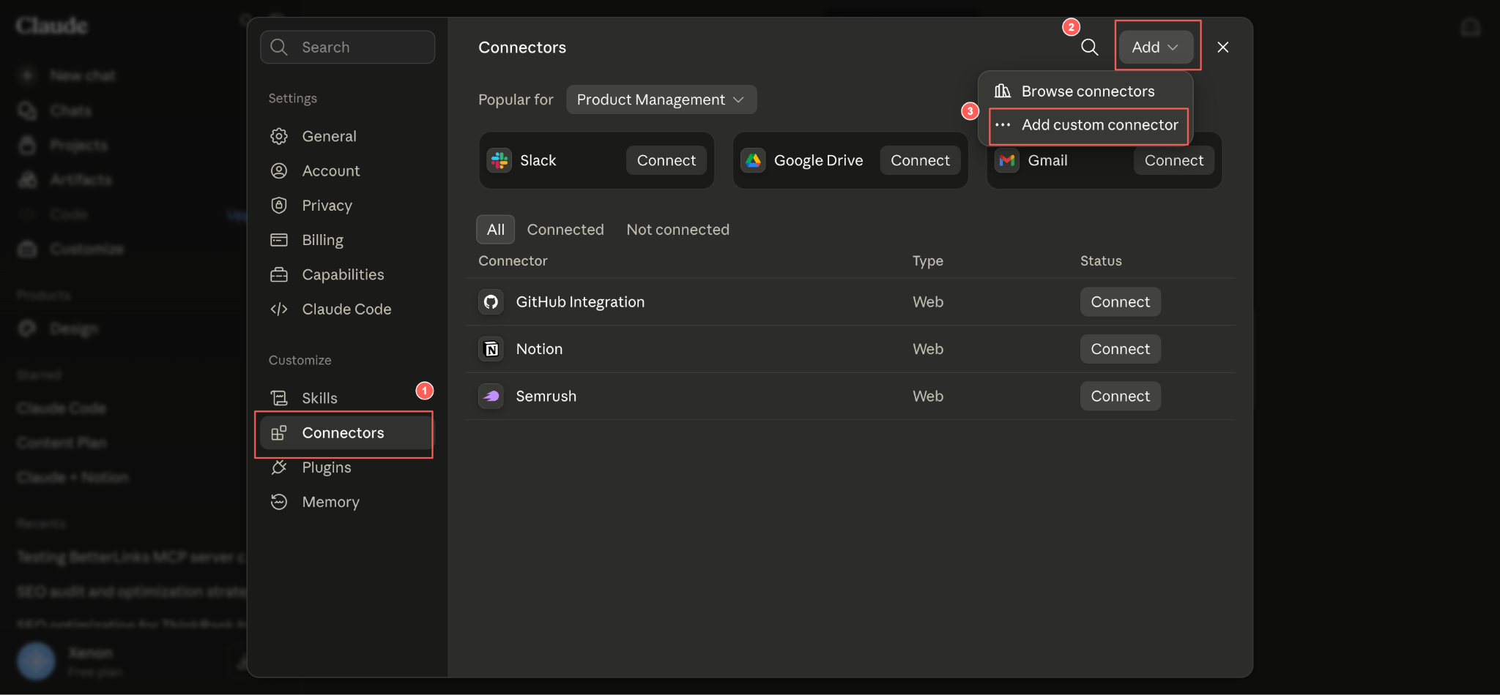Click the Billing card icon

(x=279, y=240)
